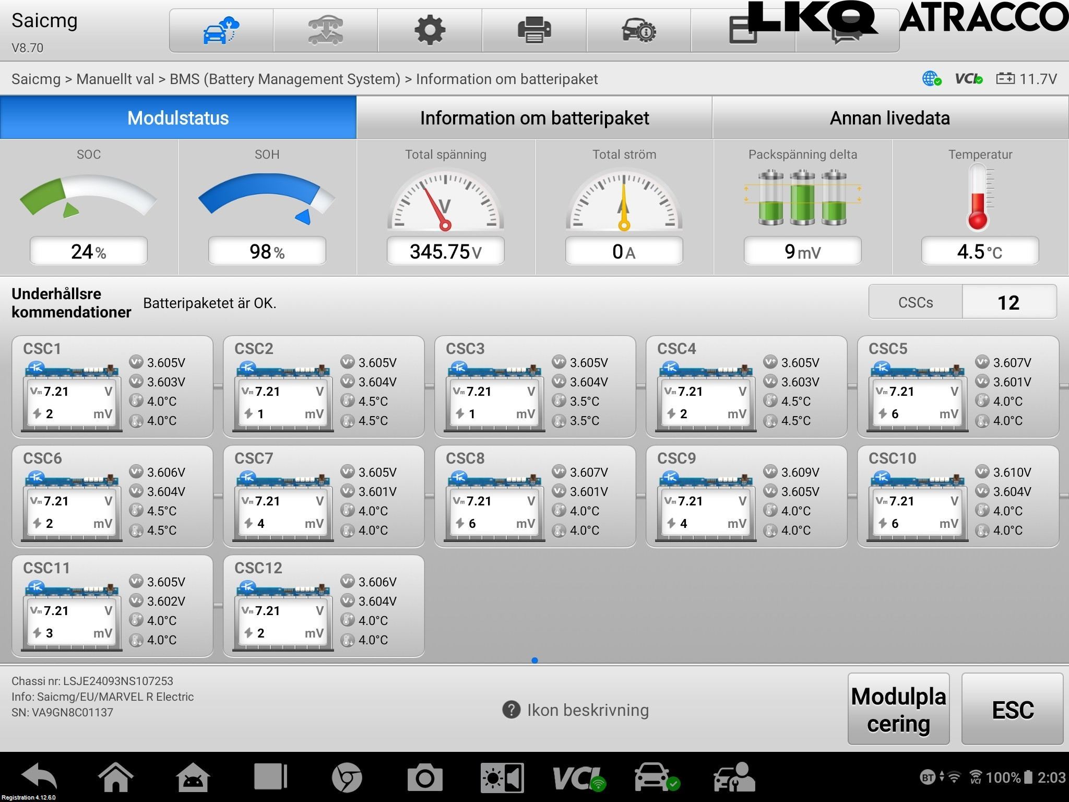Tap the brightness and volume icon
The image size is (1069, 802).
[x=502, y=777]
